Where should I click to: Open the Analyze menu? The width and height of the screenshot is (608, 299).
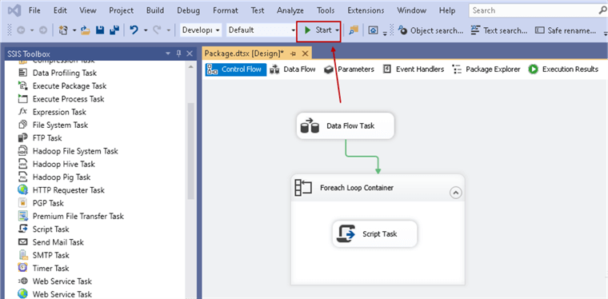(290, 10)
